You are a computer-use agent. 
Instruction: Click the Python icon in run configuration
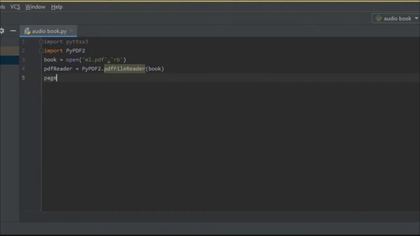[379, 18]
